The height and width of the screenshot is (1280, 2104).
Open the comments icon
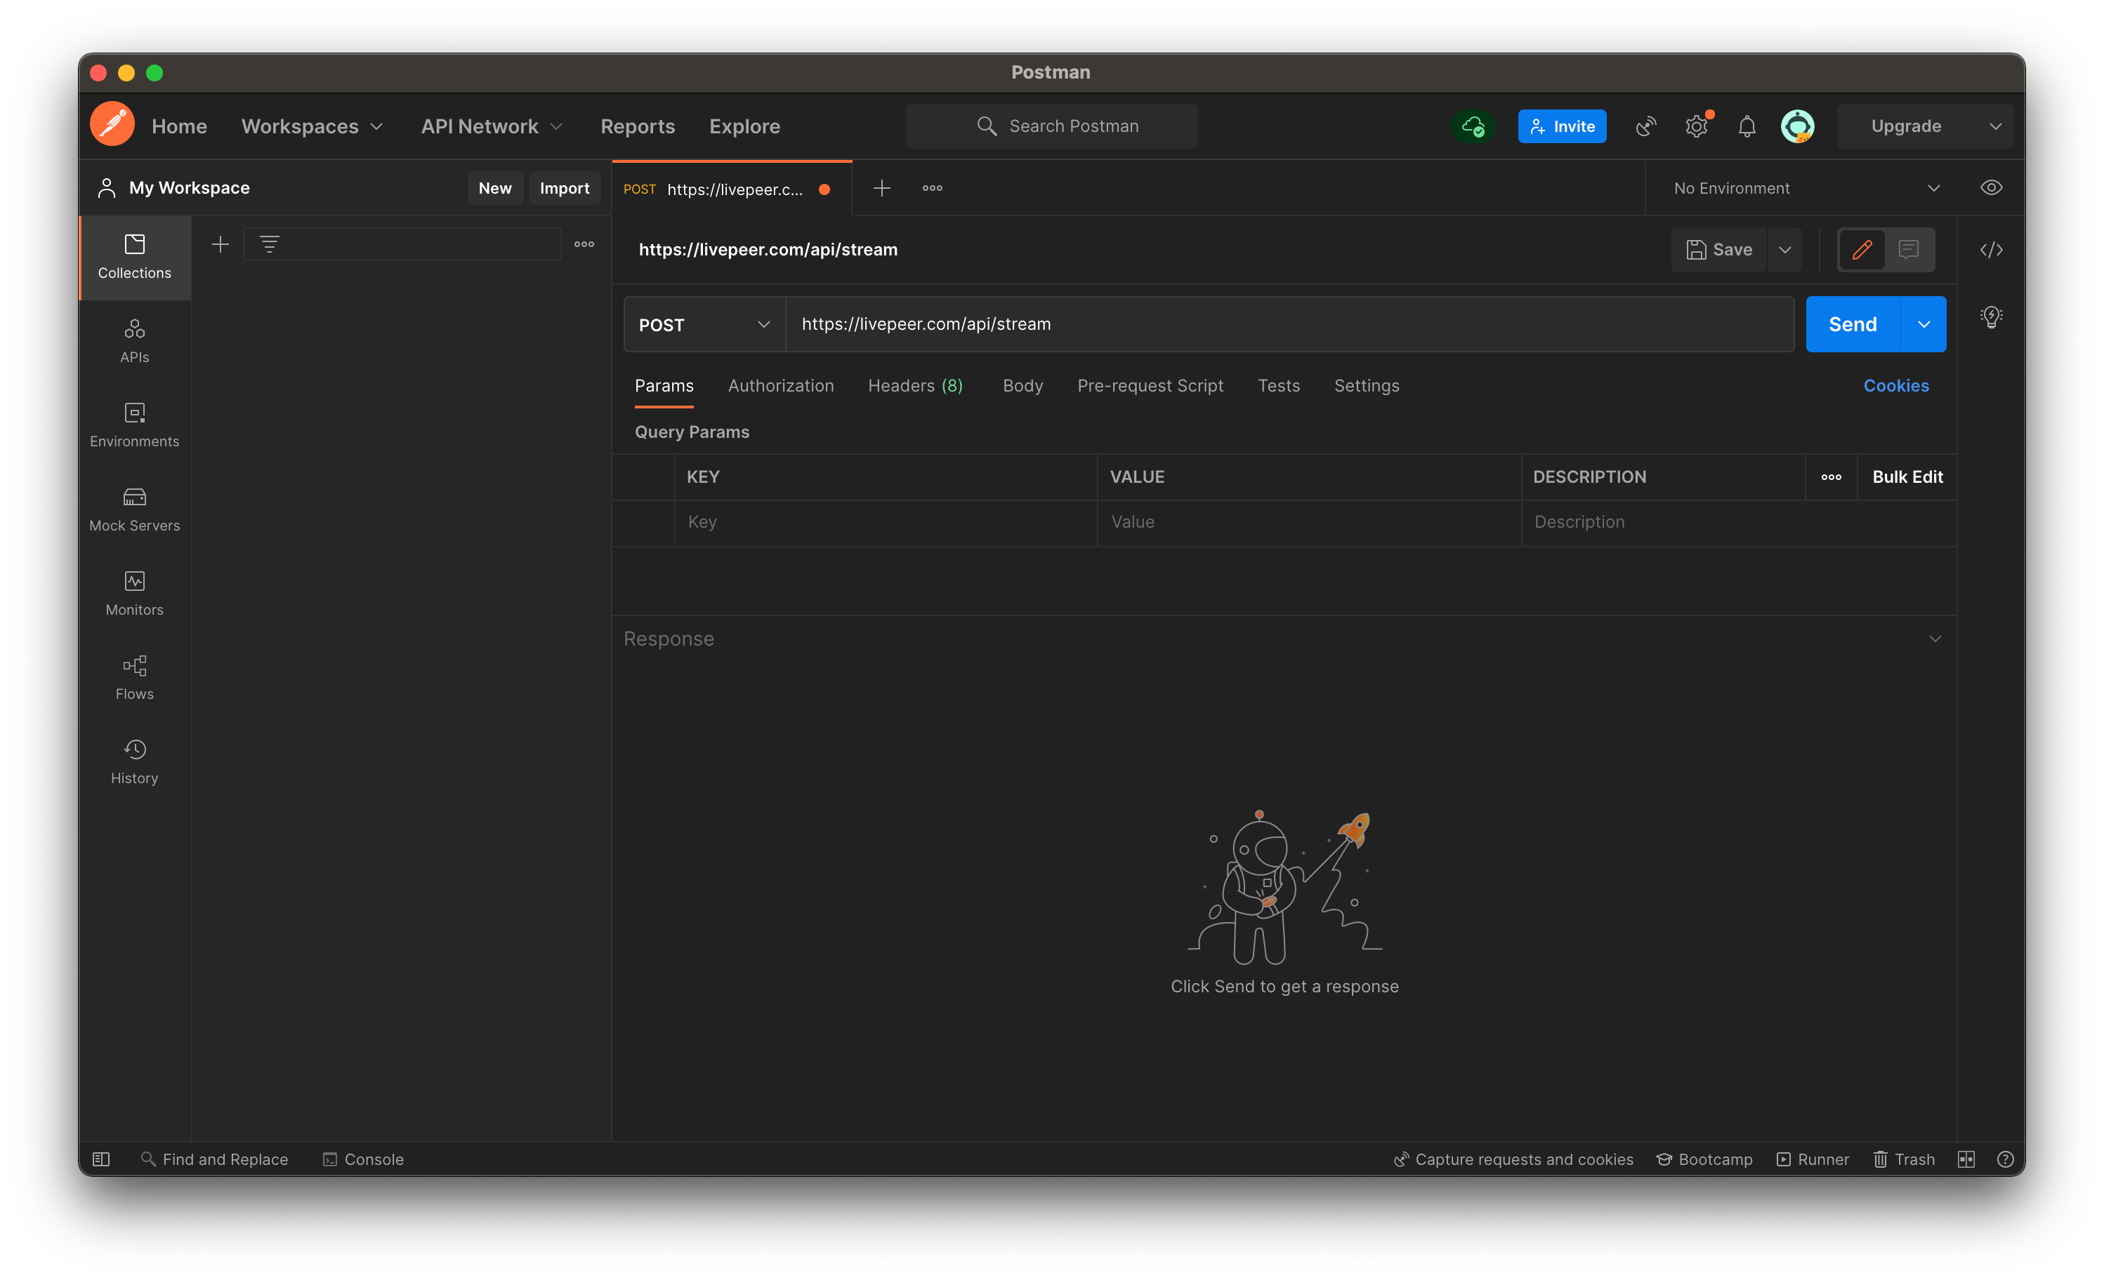coord(1909,249)
